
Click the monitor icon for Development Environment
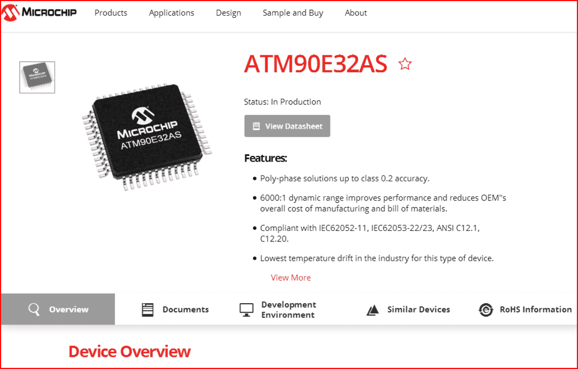pos(246,310)
